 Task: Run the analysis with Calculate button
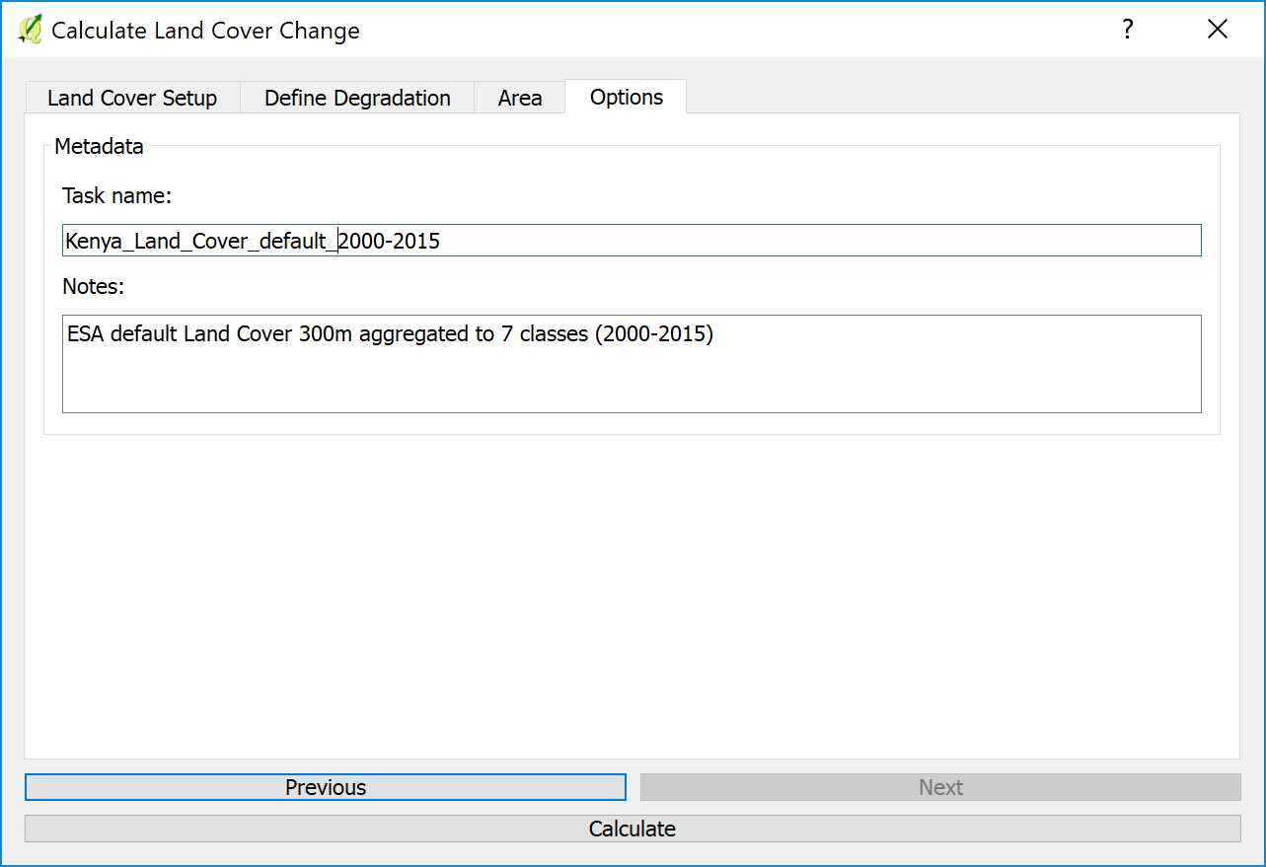[632, 829]
